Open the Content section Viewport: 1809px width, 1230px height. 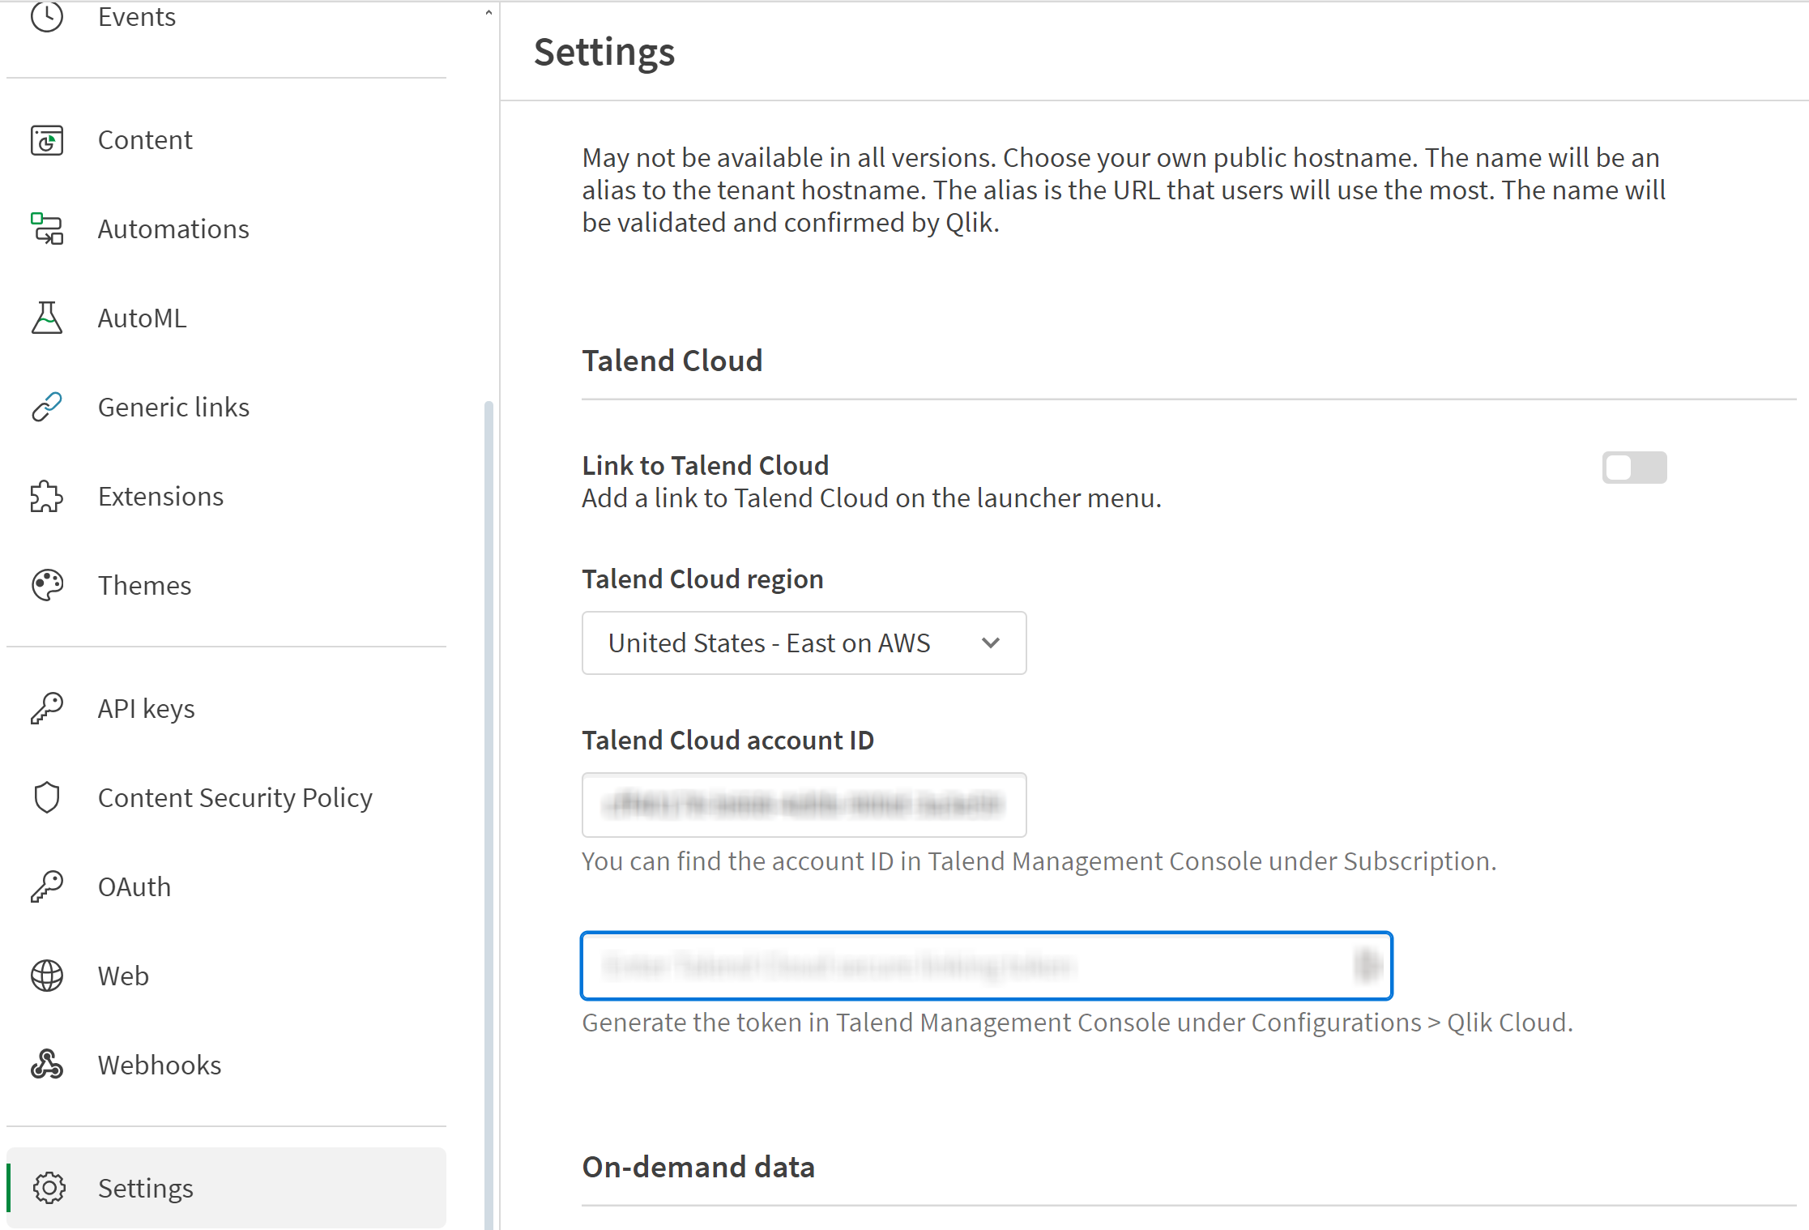pyautogui.click(x=144, y=139)
